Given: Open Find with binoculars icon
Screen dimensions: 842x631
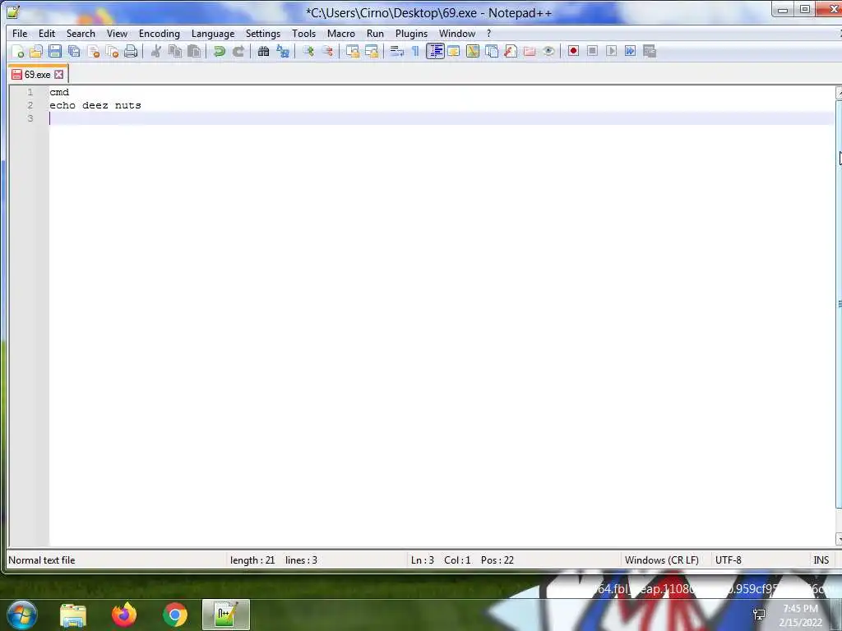Looking at the screenshot, I should click(263, 52).
